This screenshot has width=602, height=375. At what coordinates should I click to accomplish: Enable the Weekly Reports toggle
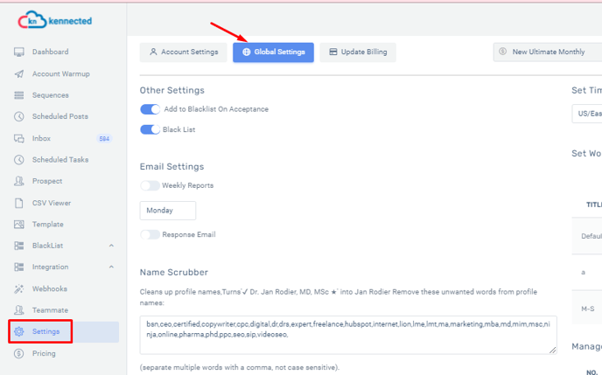point(150,185)
